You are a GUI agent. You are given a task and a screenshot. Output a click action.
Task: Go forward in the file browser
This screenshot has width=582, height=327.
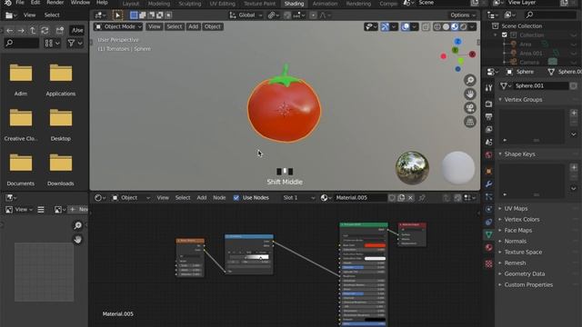[x=21, y=30]
